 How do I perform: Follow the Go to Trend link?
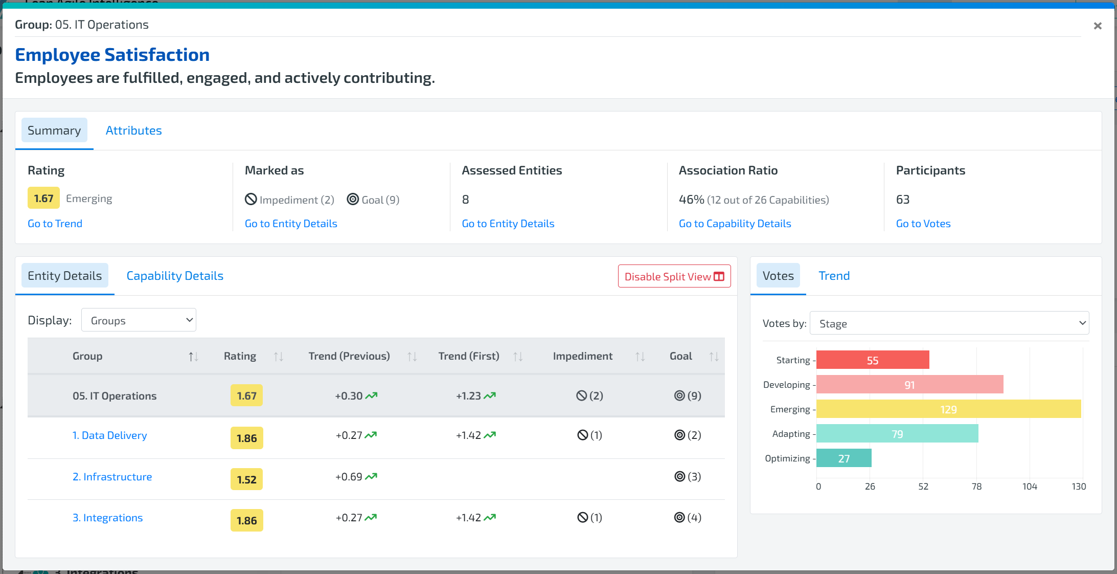55,224
